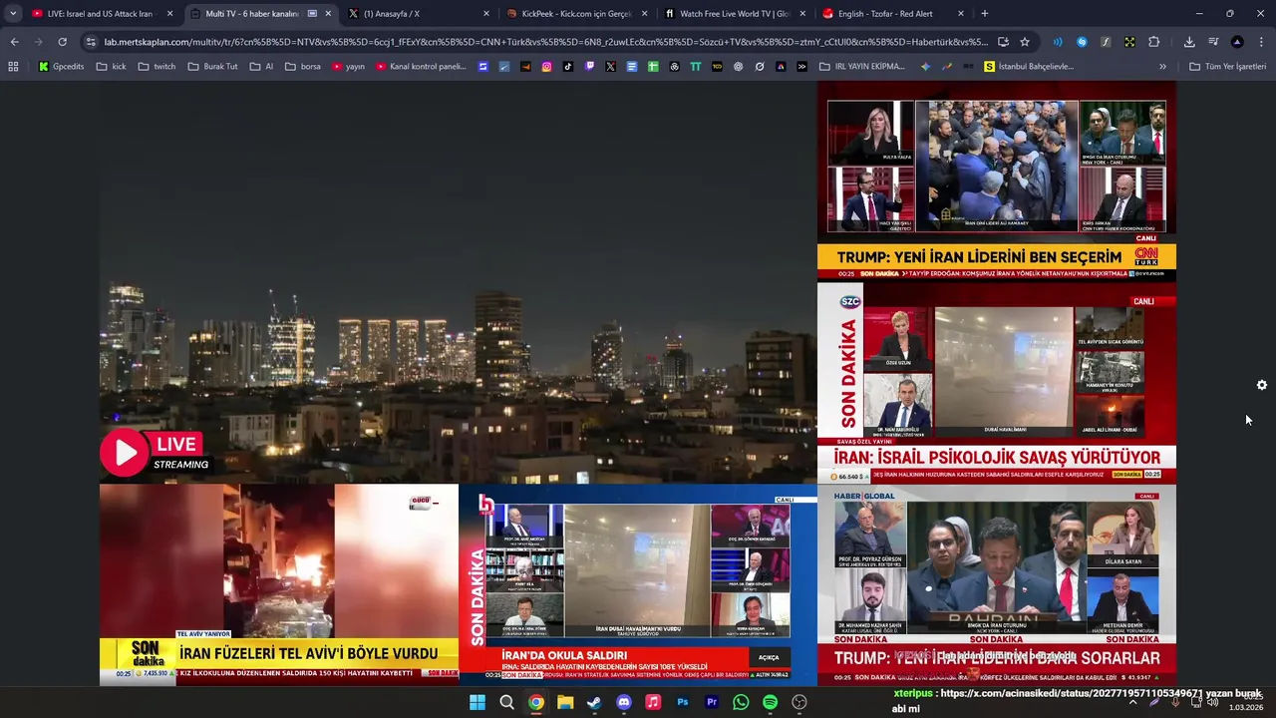
Task: Open File Explorer from the taskbar
Action: (x=565, y=702)
